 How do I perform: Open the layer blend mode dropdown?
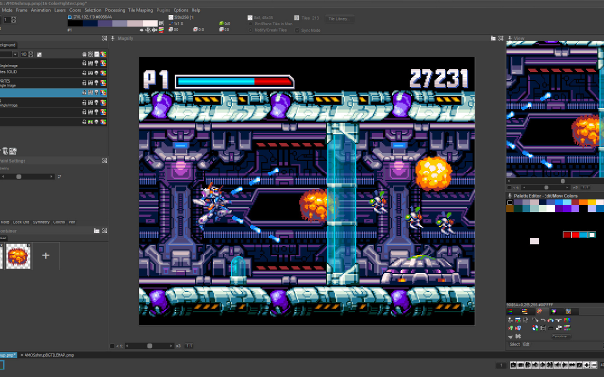click(15, 55)
